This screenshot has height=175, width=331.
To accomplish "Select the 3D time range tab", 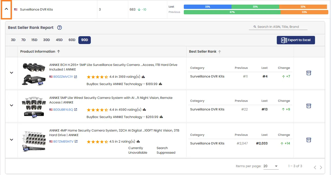I will pos(13,40).
